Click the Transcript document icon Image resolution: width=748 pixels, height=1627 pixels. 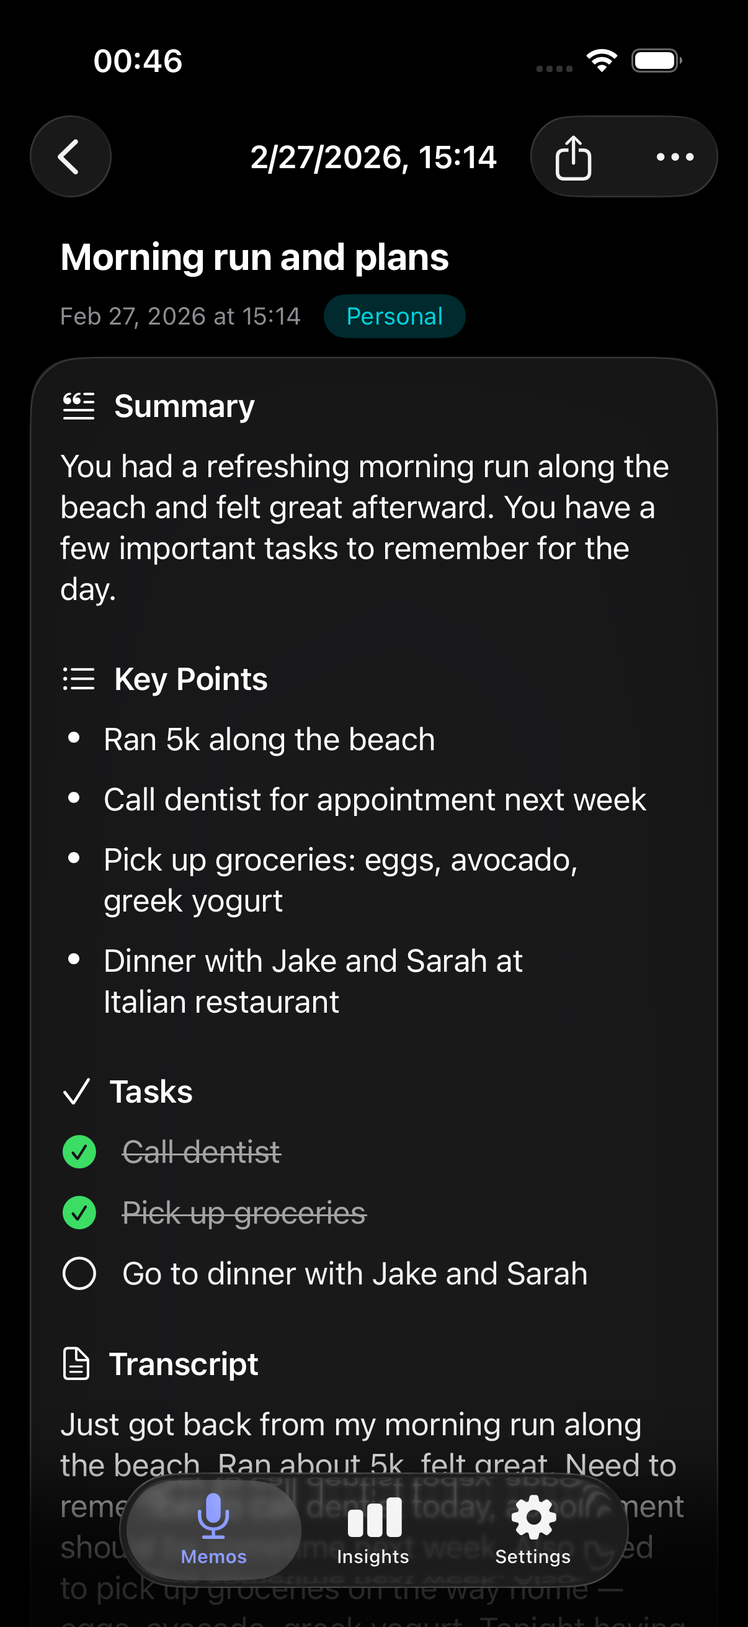pyautogui.click(x=76, y=1364)
